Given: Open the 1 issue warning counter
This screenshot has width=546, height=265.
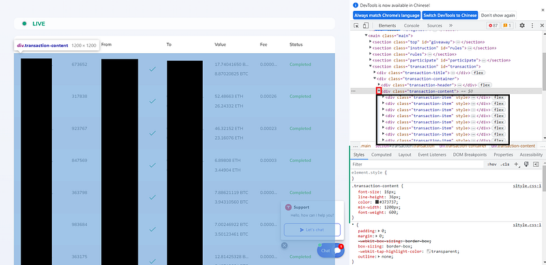Looking at the screenshot, I should coord(507,25).
